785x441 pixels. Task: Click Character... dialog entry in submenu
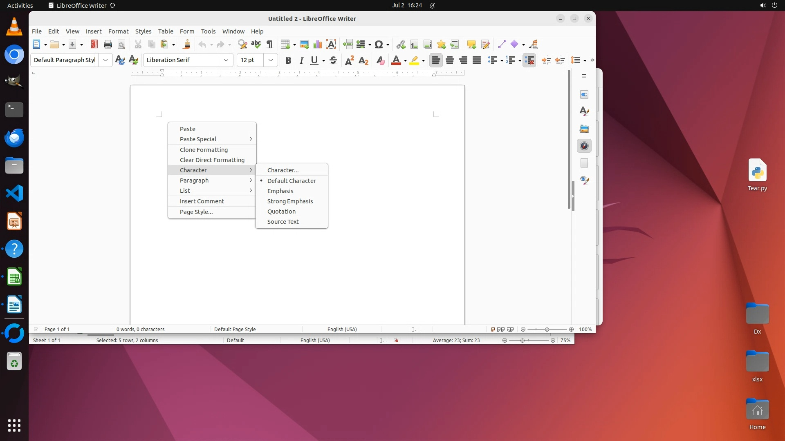283,170
